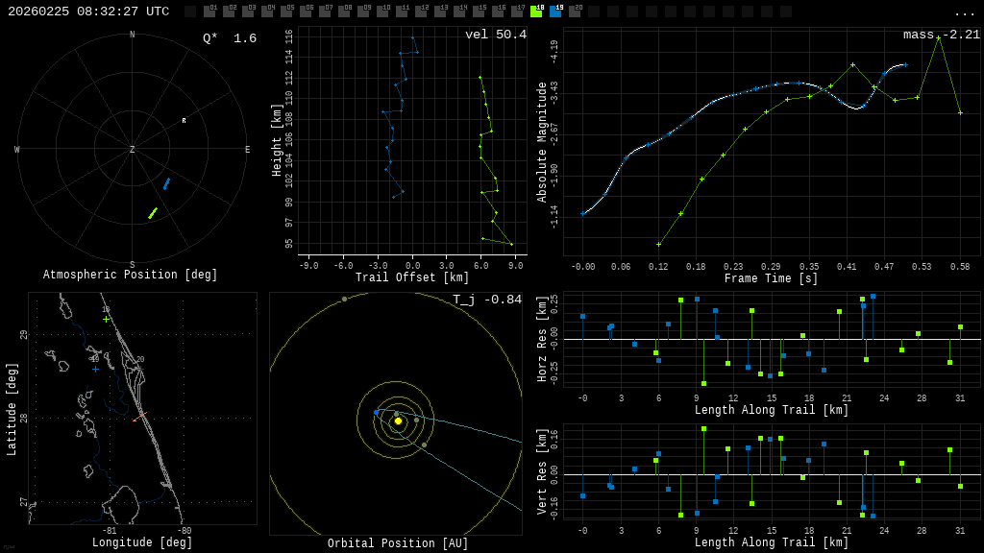Click the green camera 18 indicator square
The image size is (984, 553).
tap(536, 12)
